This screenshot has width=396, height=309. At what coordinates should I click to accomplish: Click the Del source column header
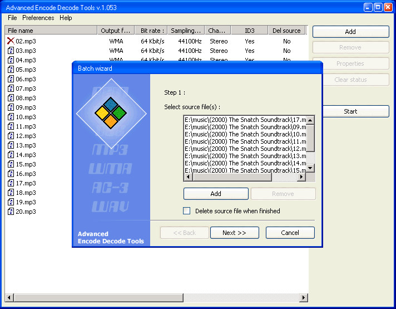286,31
